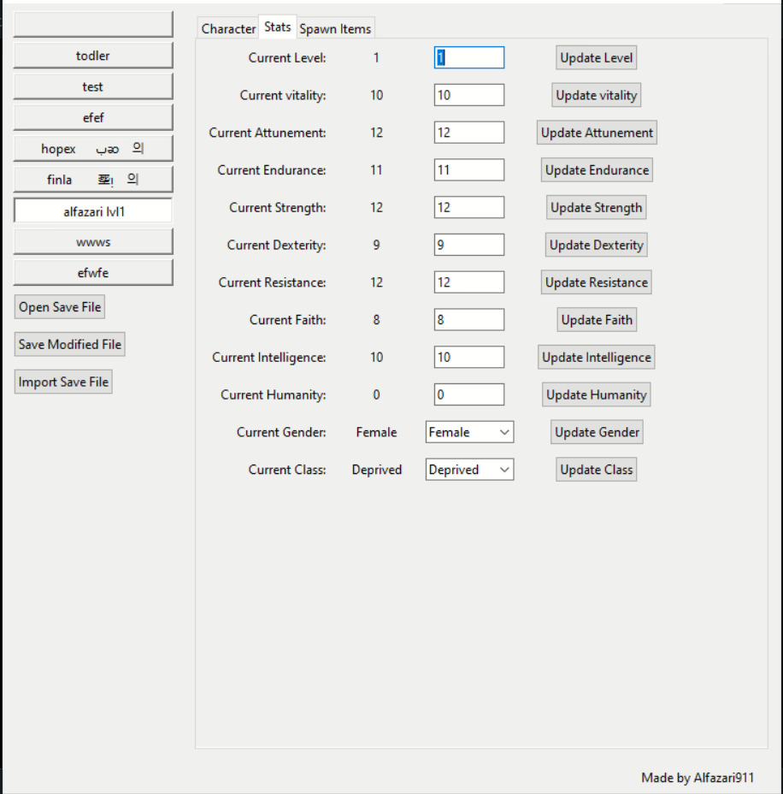This screenshot has width=783, height=794.
Task: Select the test save slot
Action: pyautogui.click(x=93, y=86)
